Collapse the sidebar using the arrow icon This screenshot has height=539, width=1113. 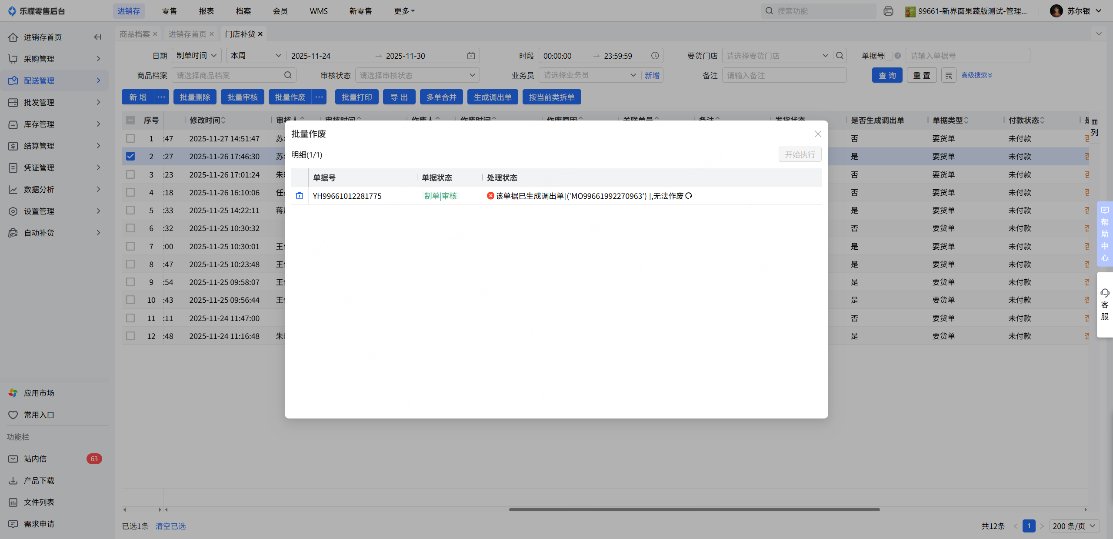97,37
